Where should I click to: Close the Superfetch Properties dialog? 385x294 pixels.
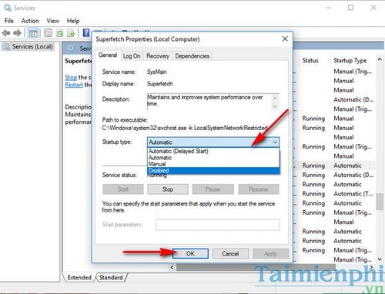[285, 39]
